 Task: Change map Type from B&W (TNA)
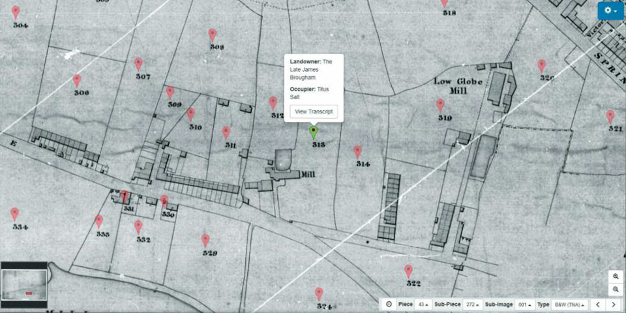[x=569, y=305]
